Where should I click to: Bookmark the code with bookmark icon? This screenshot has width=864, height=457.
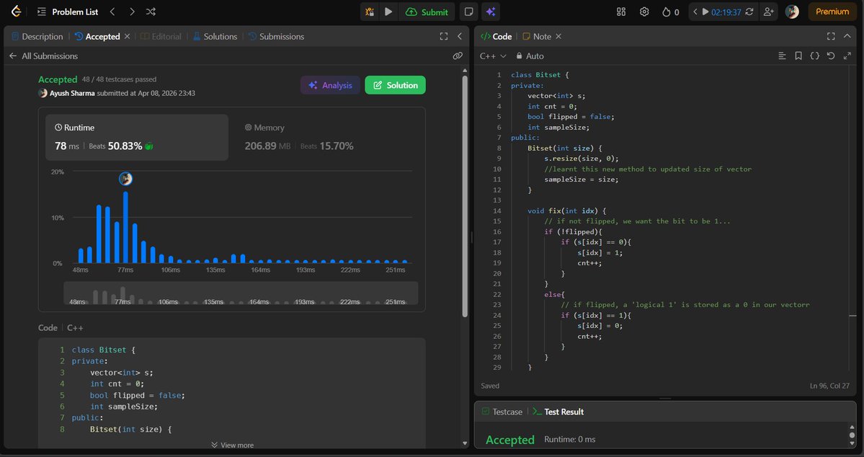click(x=798, y=56)
